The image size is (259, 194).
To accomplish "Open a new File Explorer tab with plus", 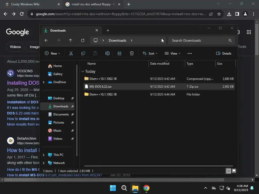I will coord(108,30).
